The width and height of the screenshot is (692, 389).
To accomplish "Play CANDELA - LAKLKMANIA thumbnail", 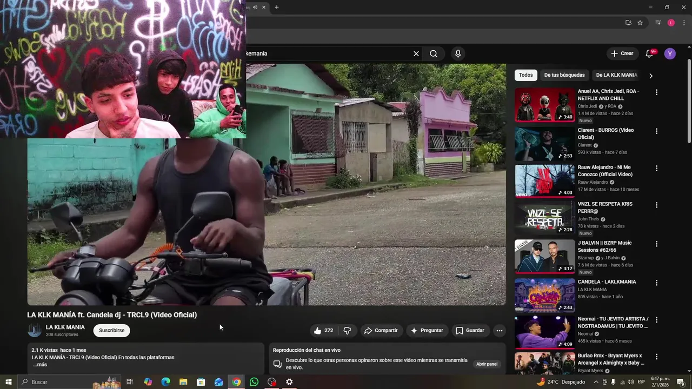I will click(544, 295).
